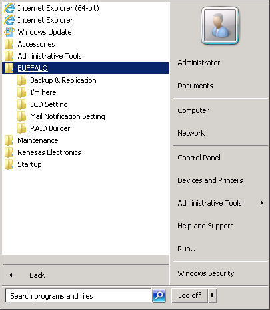This screenshot has height=310, width=270.
Task: Click the Internet Explorer program icon
Action: coord(9,20)
